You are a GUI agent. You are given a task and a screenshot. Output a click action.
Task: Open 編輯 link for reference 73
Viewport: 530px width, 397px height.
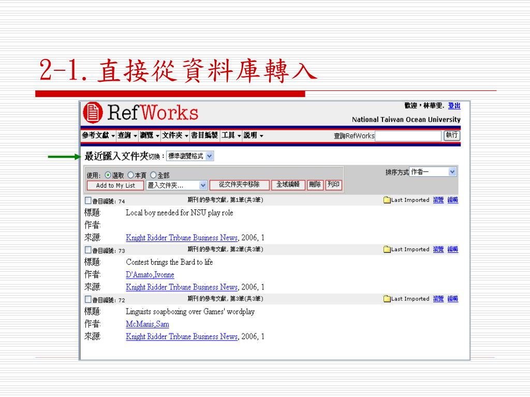click(452, 249)
